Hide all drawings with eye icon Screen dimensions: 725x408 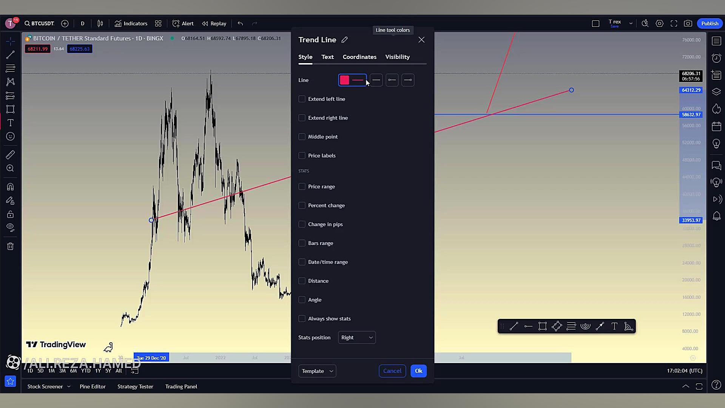pyautogui.click(x=10, y=227)
